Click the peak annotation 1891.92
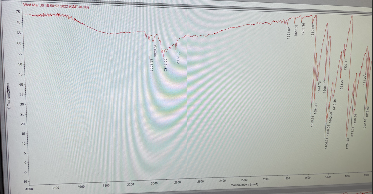The height and width of the screenshot is (194, 373). (289, 31)
